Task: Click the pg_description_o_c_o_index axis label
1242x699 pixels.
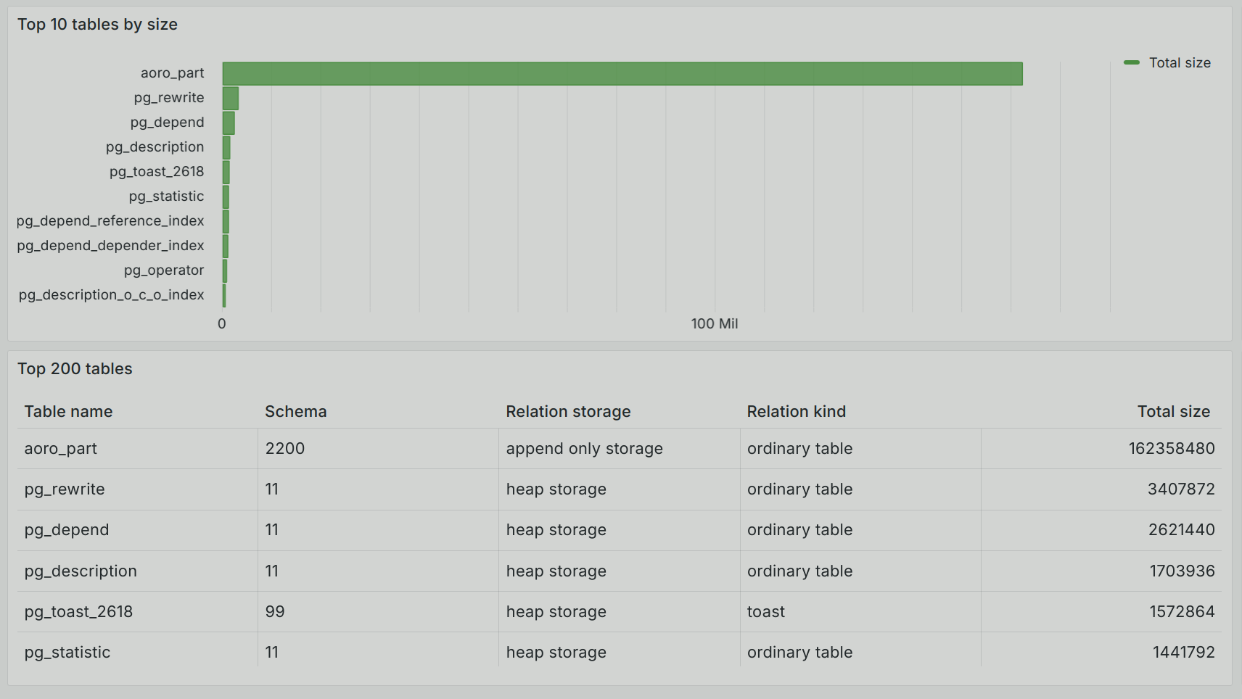Action: 111,295
